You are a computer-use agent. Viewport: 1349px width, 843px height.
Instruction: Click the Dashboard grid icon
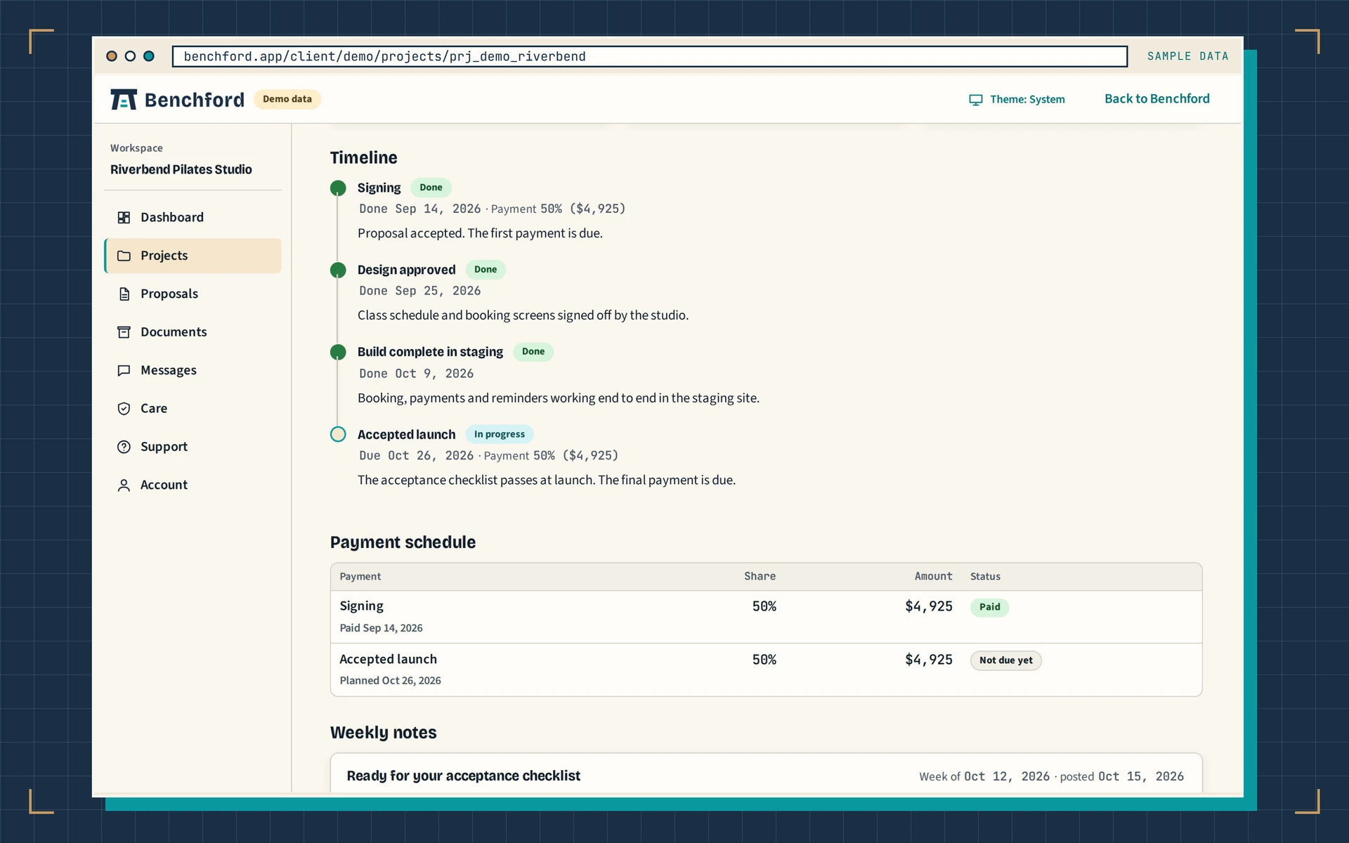tap(124, 218)
